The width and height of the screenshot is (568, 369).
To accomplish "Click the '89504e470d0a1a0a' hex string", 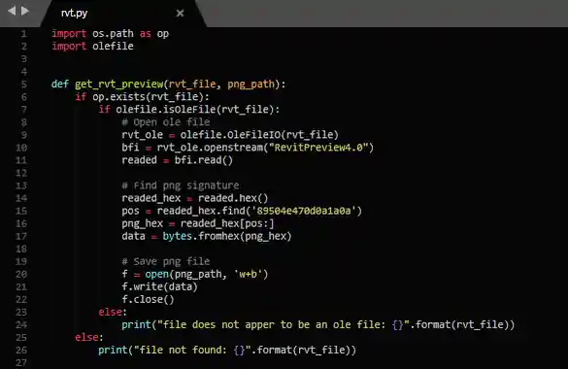I will [304, 211].
